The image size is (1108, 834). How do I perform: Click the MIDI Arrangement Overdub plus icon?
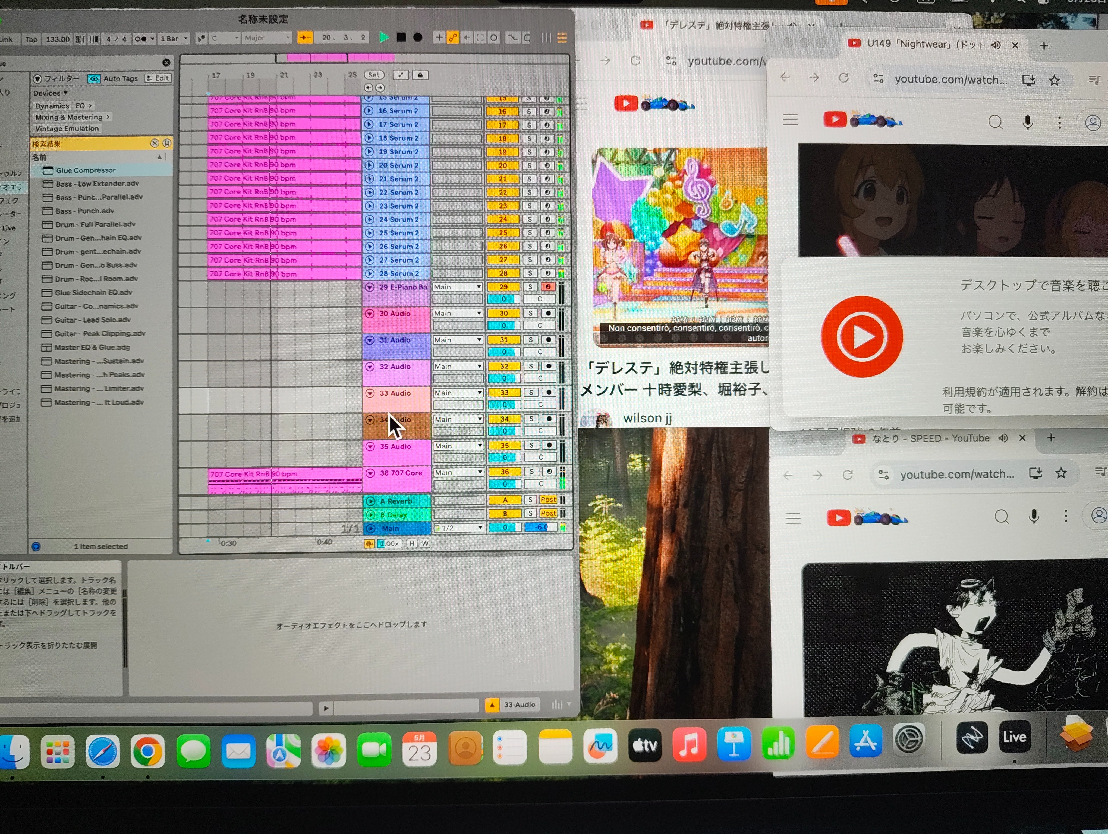pos(439,37)
